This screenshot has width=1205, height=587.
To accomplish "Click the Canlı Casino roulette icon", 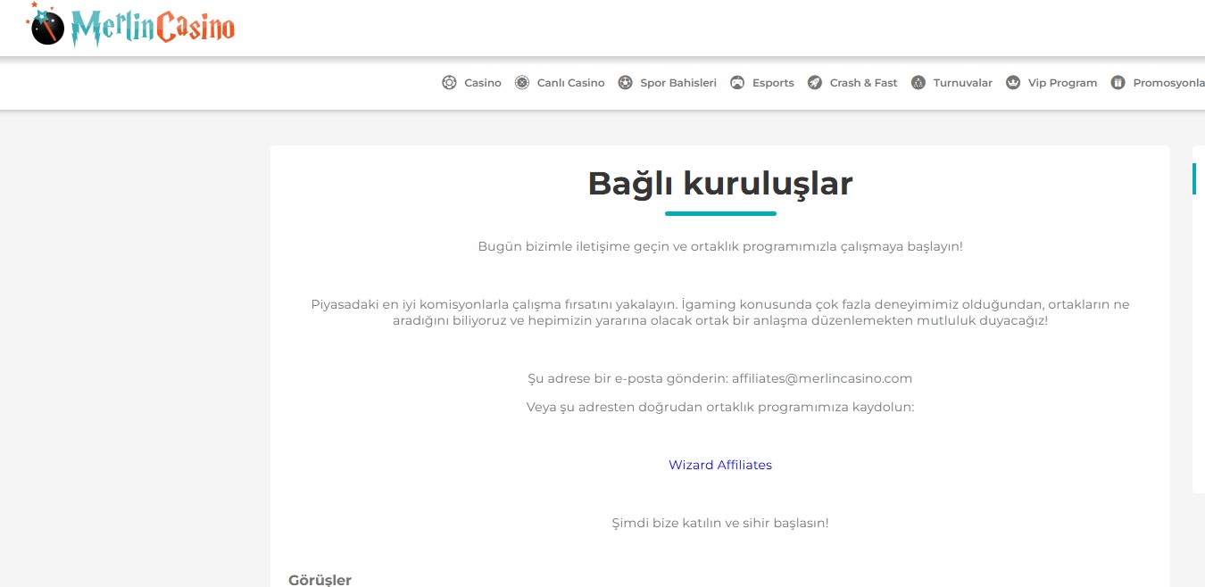I will (x=521, y=82).
